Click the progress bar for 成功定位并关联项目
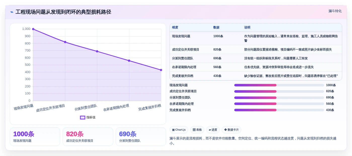Screen dimensions: 352x156 [x=279, y=91]
